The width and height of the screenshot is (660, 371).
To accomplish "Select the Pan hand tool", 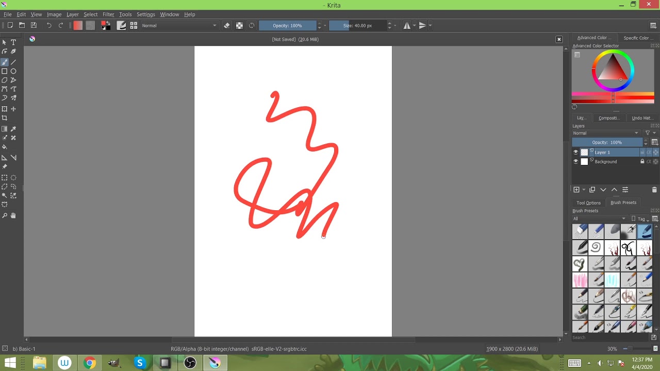I will (13, 215).
